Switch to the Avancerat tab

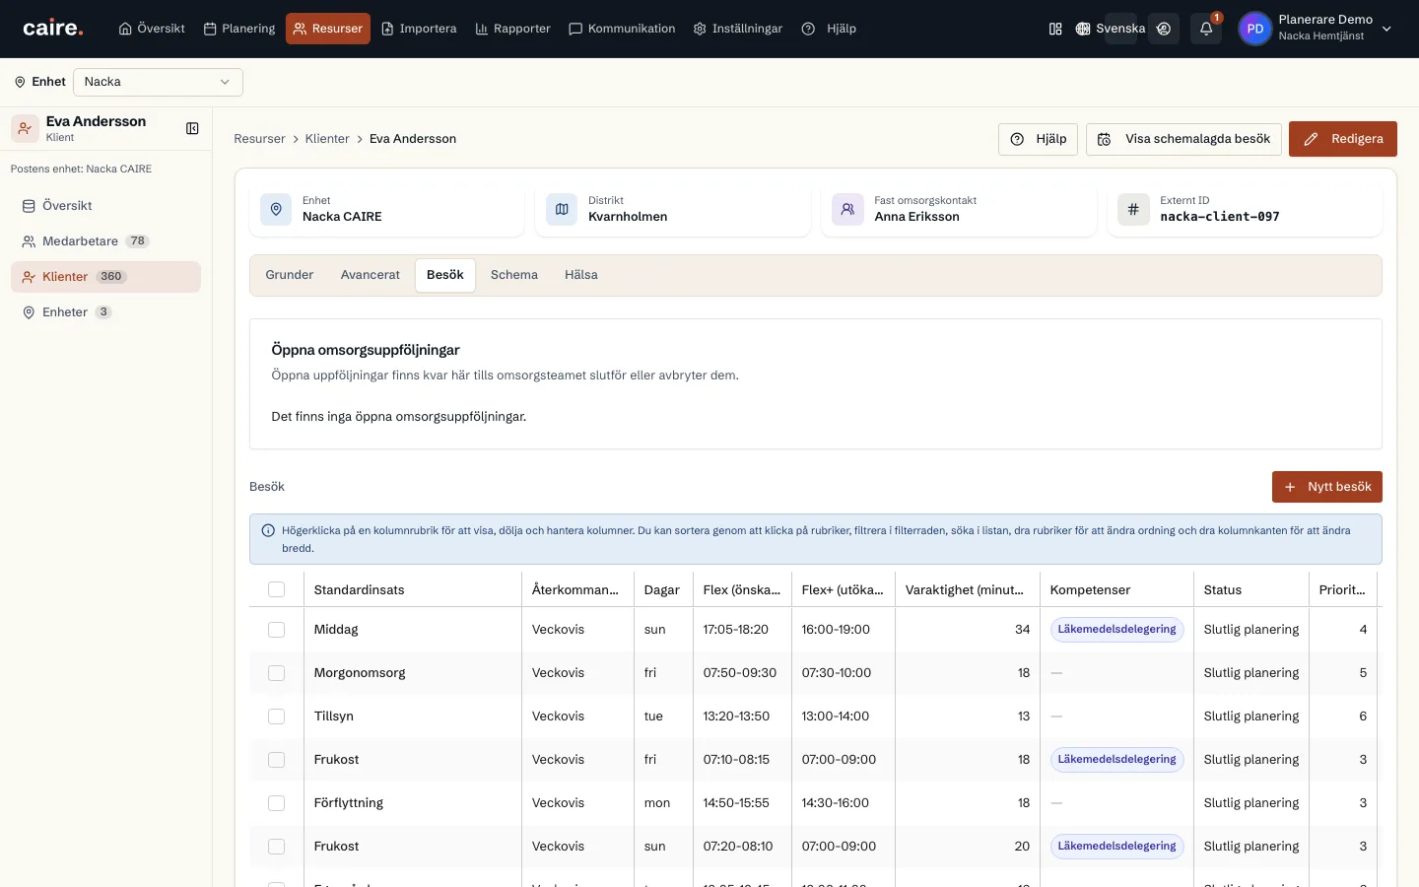click(x=371, y=275)
